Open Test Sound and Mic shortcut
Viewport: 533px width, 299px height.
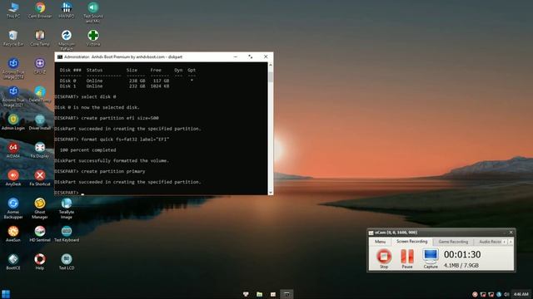(x=92, y=12)
